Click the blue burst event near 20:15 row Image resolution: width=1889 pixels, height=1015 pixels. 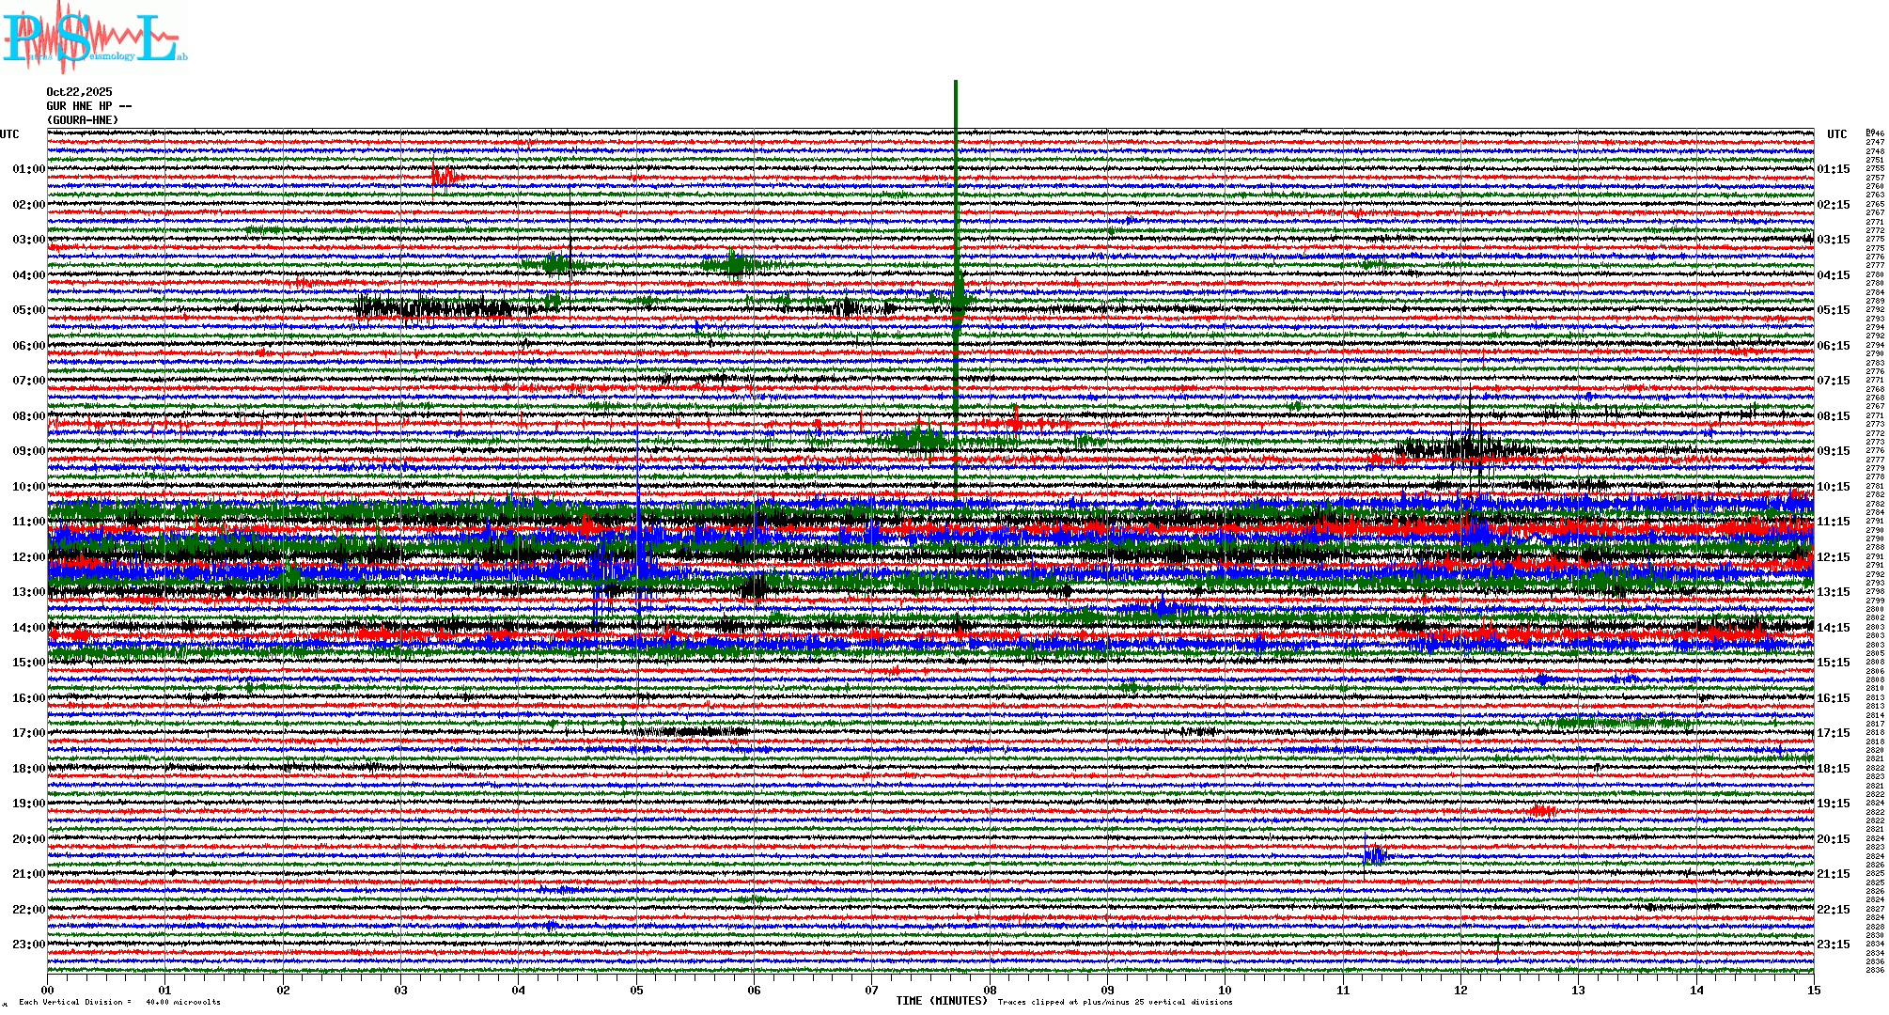point(1374,854)
